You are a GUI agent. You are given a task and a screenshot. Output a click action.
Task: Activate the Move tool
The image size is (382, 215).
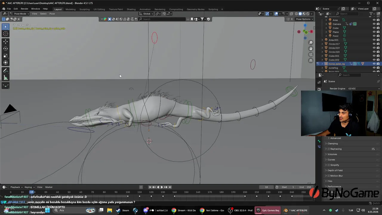pos(6,42)
